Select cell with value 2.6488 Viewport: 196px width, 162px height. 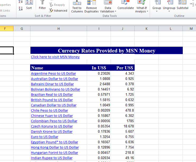pyautogui.click(x=99, y=84)
